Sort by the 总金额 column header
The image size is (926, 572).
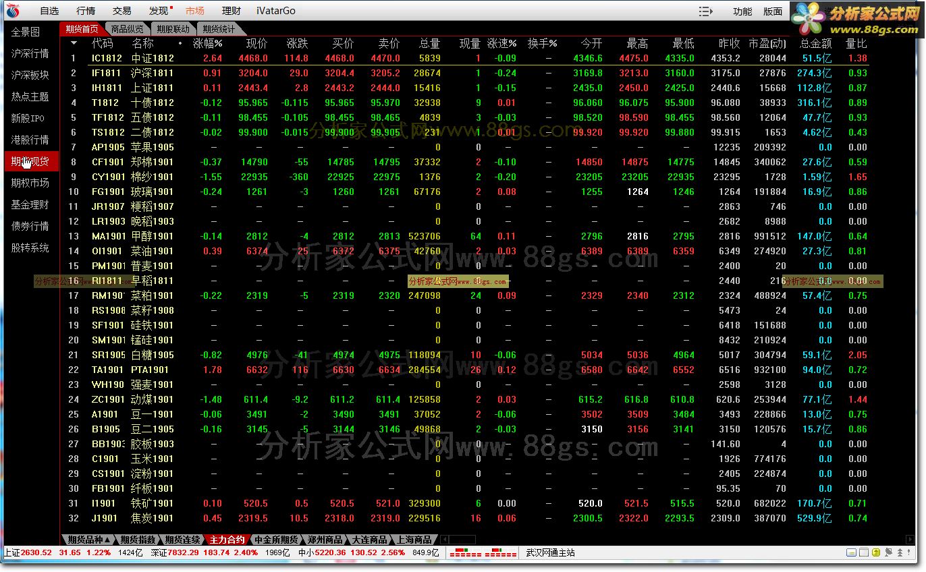coord(815,43)
